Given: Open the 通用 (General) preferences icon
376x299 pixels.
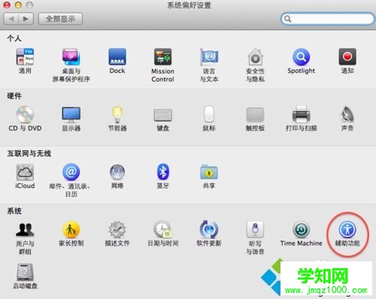Looking at the screenshot, I should click(x=25, y=57).
